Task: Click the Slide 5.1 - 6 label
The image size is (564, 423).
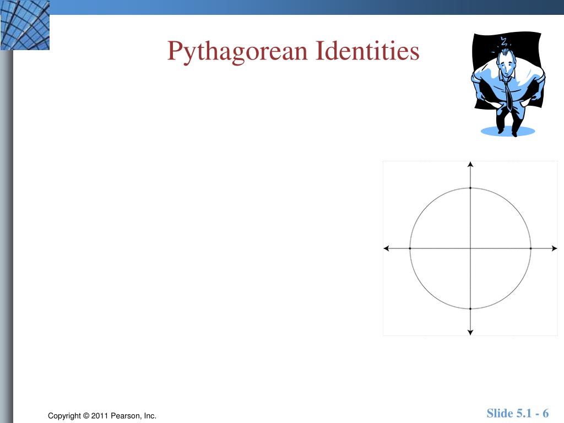Action: (518, 413)
